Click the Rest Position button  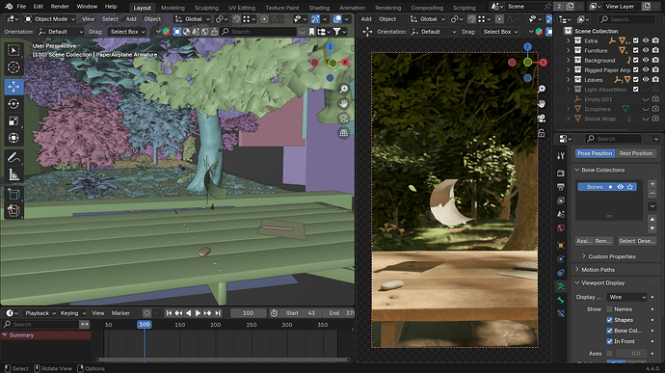(636, 153)
